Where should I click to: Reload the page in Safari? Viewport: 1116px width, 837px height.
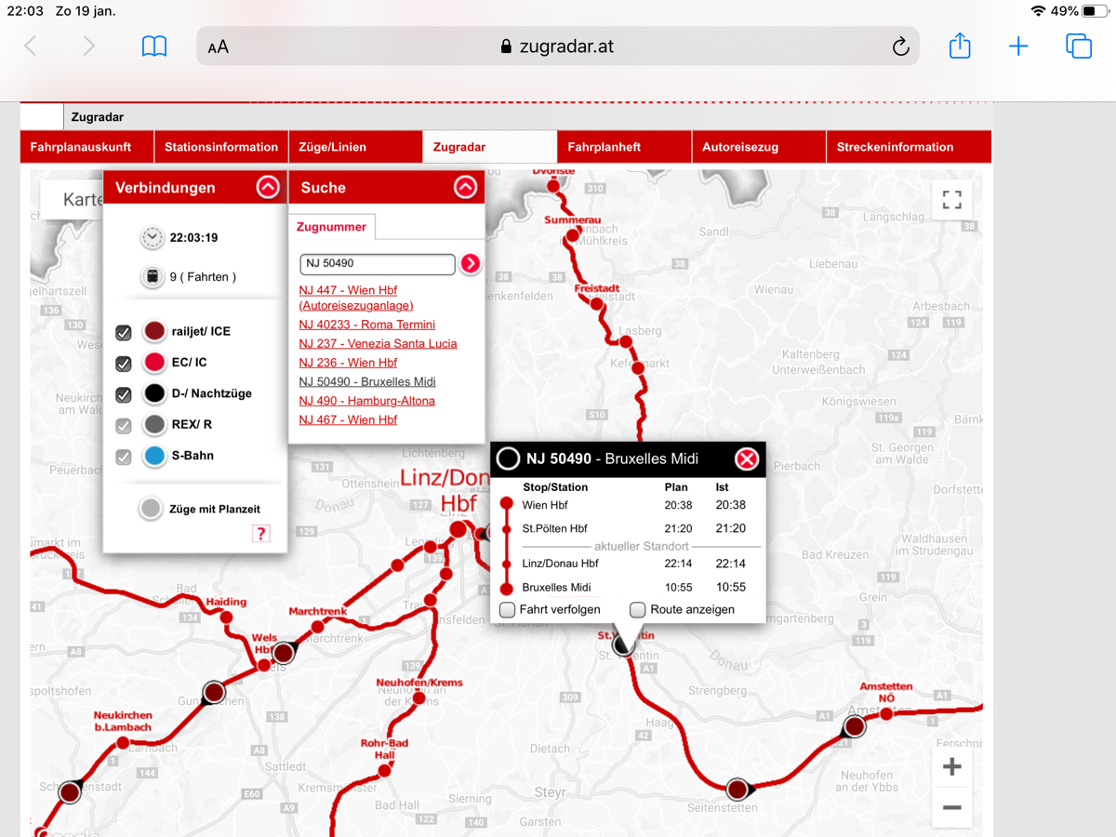click(x=900, y=46)
